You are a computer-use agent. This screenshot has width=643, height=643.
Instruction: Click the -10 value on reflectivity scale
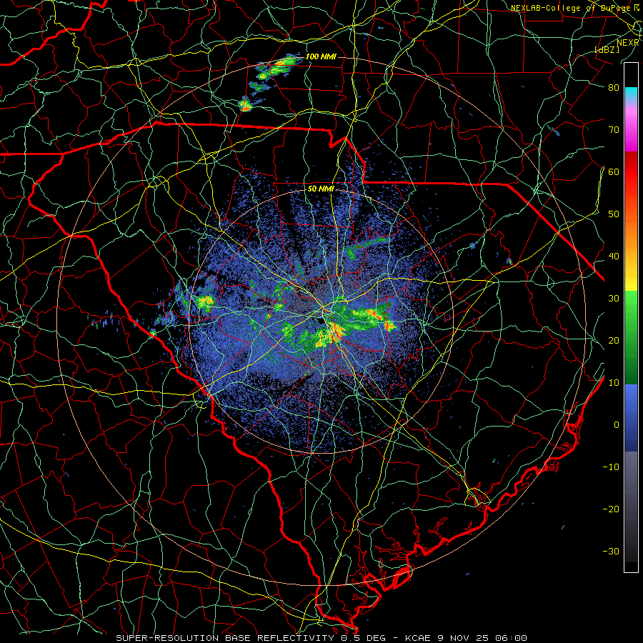click(611, 467)
